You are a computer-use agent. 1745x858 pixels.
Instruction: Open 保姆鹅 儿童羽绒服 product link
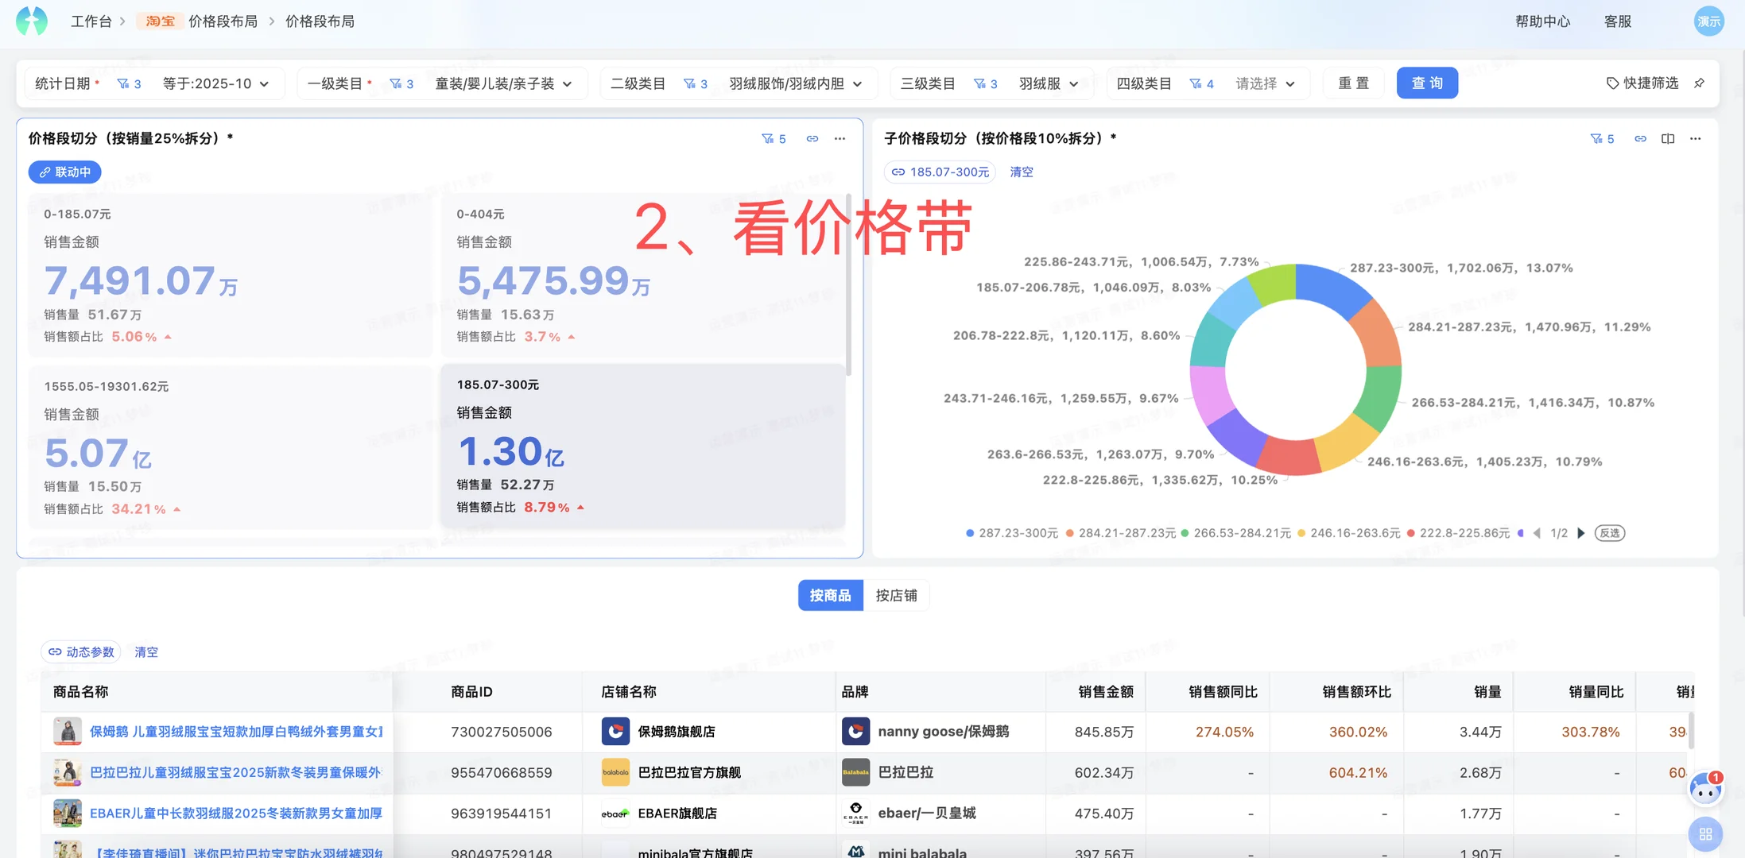[x=236, y=732]
